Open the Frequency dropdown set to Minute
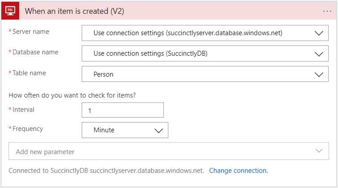Image resolution: width=338 pixels, height=188 pixels. 125,130
